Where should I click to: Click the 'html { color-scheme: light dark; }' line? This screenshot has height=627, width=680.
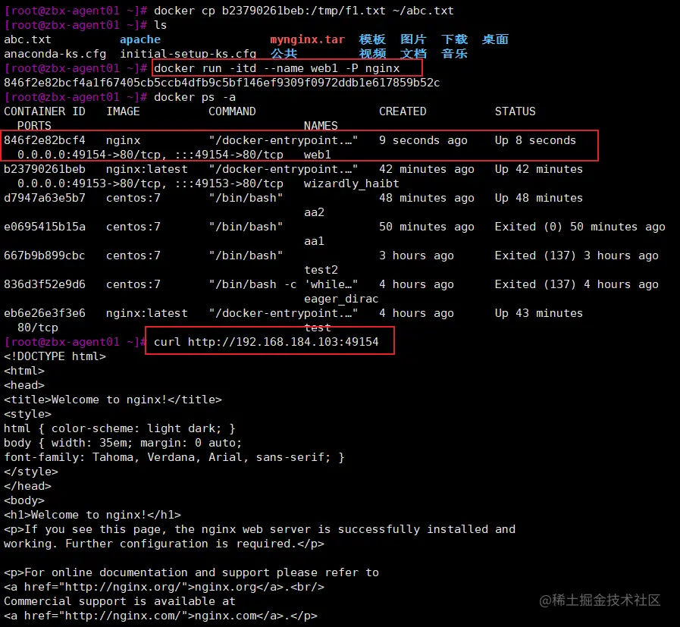119,428
